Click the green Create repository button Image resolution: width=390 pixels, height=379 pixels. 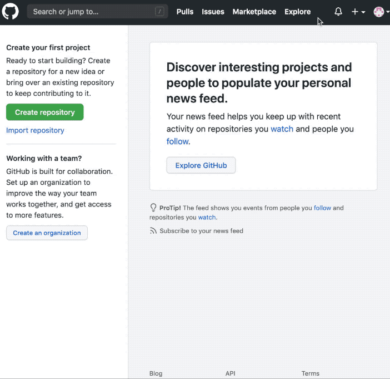pos(45,112)
